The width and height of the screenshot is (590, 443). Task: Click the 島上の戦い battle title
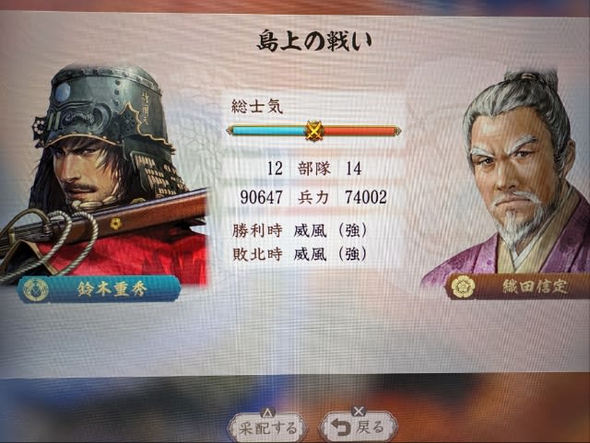313,41
